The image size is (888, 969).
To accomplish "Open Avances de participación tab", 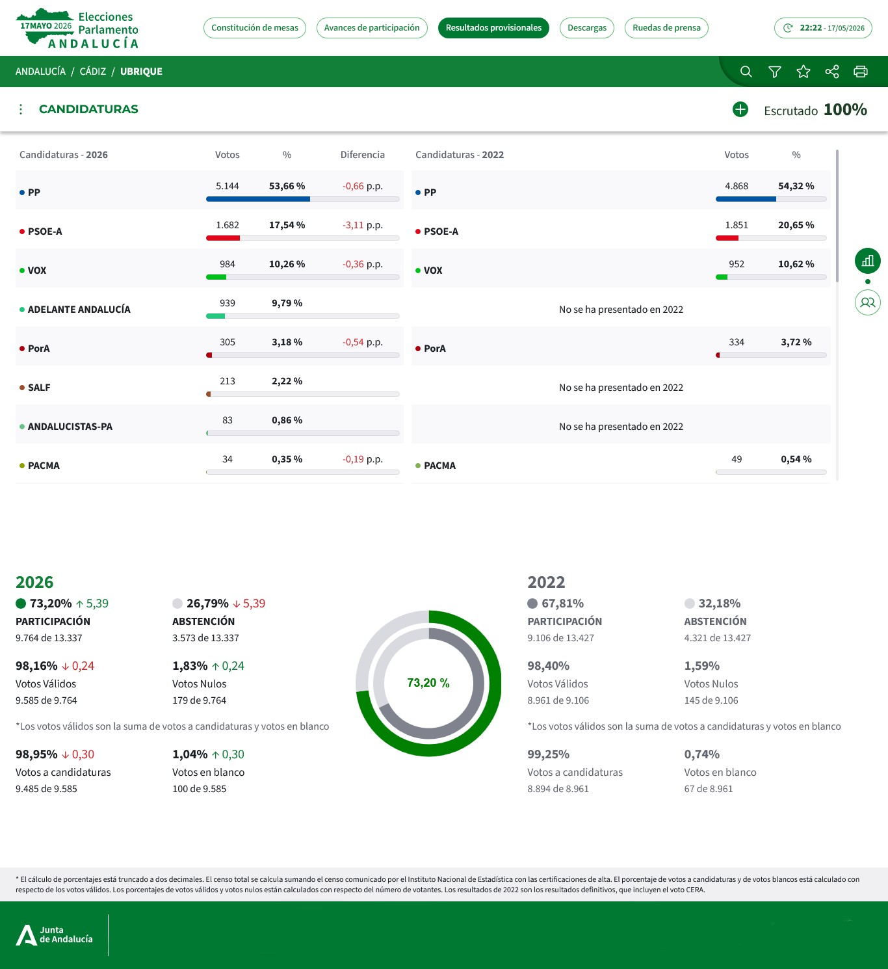I will click(x=372, y=28).
